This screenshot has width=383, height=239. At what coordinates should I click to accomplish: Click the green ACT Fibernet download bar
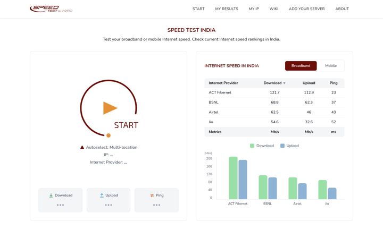pyautogui.click(x=234, y=178)
